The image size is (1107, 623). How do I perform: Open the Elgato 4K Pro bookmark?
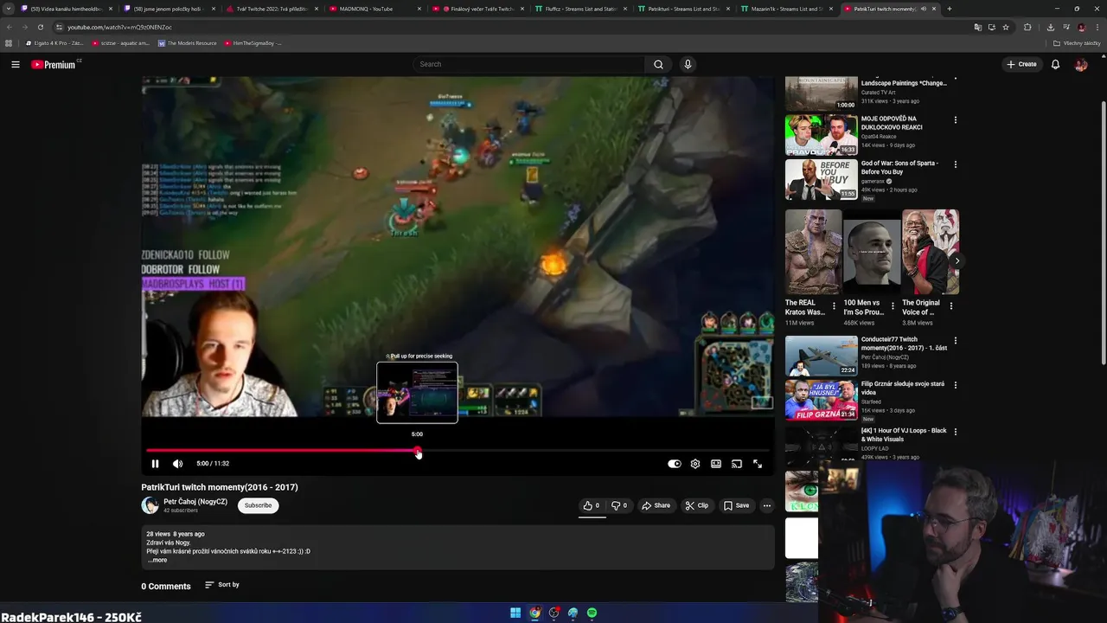click(54, 42)
